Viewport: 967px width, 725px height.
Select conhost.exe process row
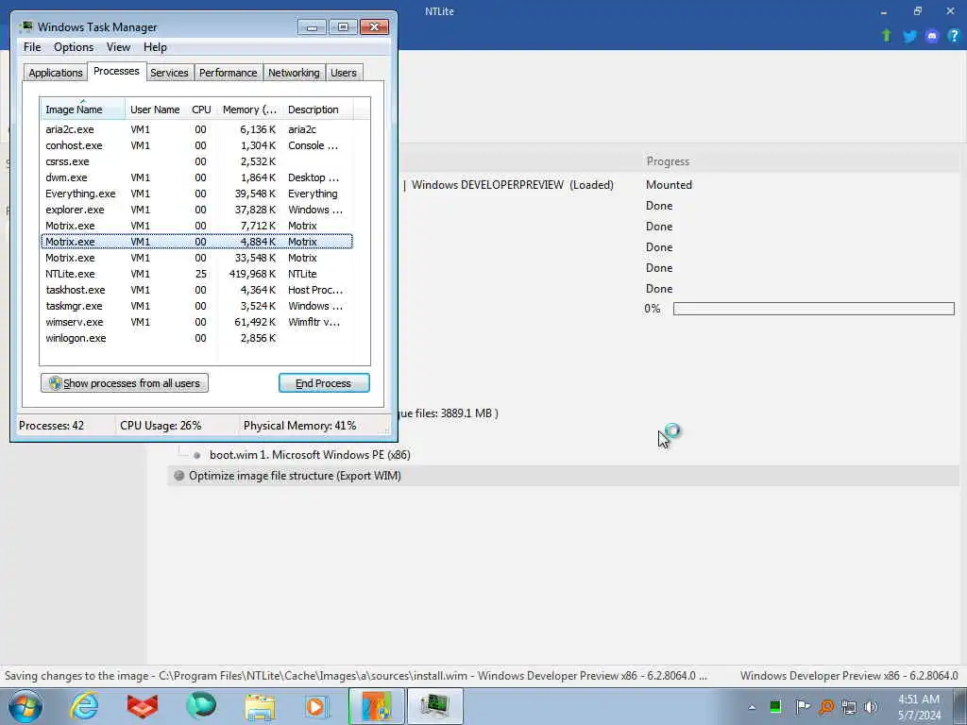click(196, 145)
